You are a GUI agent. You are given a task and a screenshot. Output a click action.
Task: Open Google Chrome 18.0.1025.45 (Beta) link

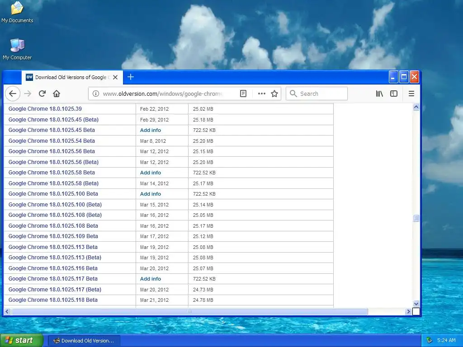pyautogui.click(x=53, y=119)
